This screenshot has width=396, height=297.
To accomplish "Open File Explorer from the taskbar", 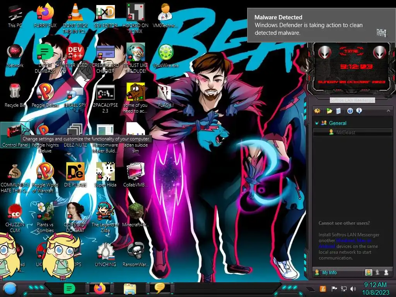I will pos(130,288).
